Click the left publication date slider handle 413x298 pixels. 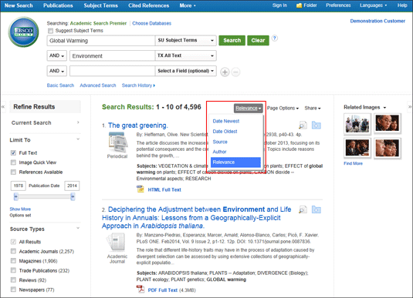point(15,196)
